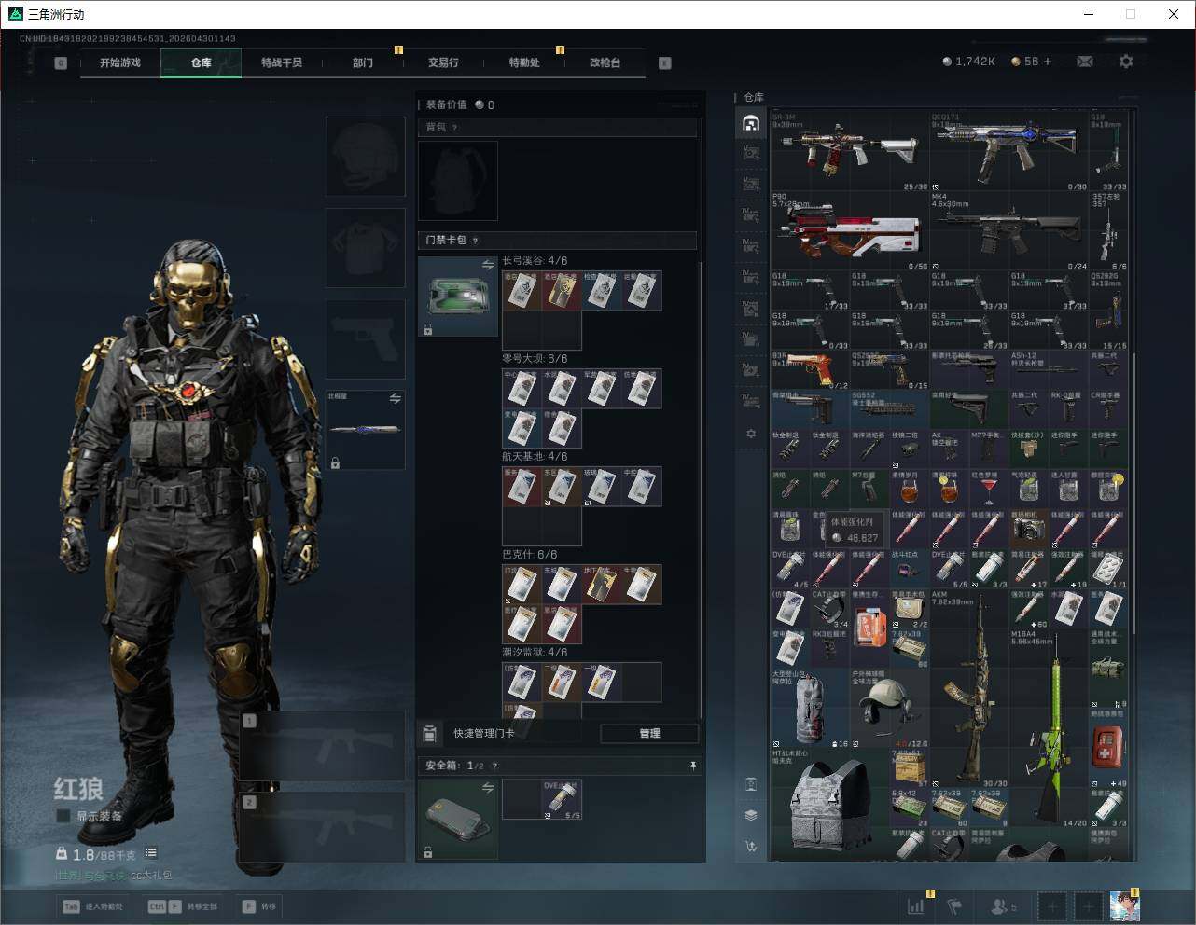Open the 改枪台 tab
This screenshot has height=925, width=1196.
[605, 62]
